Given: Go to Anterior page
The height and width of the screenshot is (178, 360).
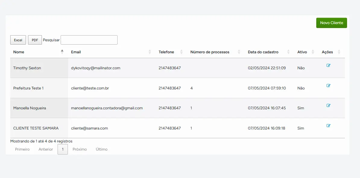Looking at the screenshot, I should tap(46, 149).
